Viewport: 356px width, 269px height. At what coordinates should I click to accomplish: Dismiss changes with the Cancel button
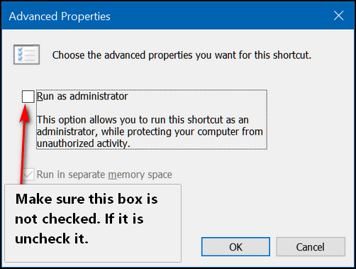click(311, 247)
